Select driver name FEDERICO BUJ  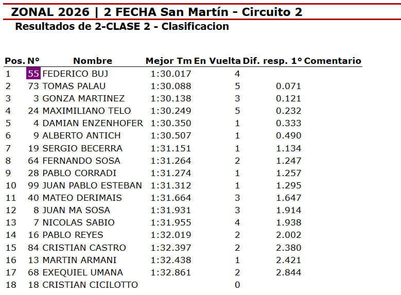click(75, 74)
